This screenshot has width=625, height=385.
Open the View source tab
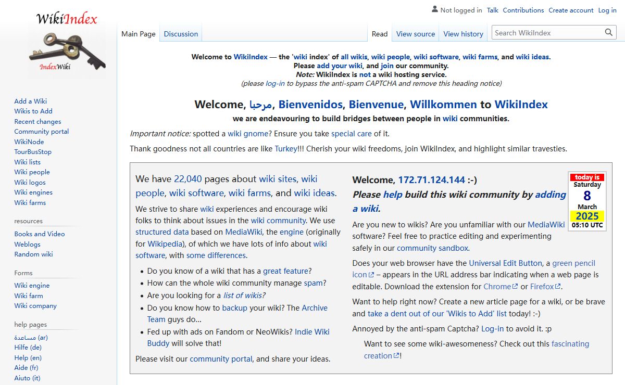(x=416, y=34)
